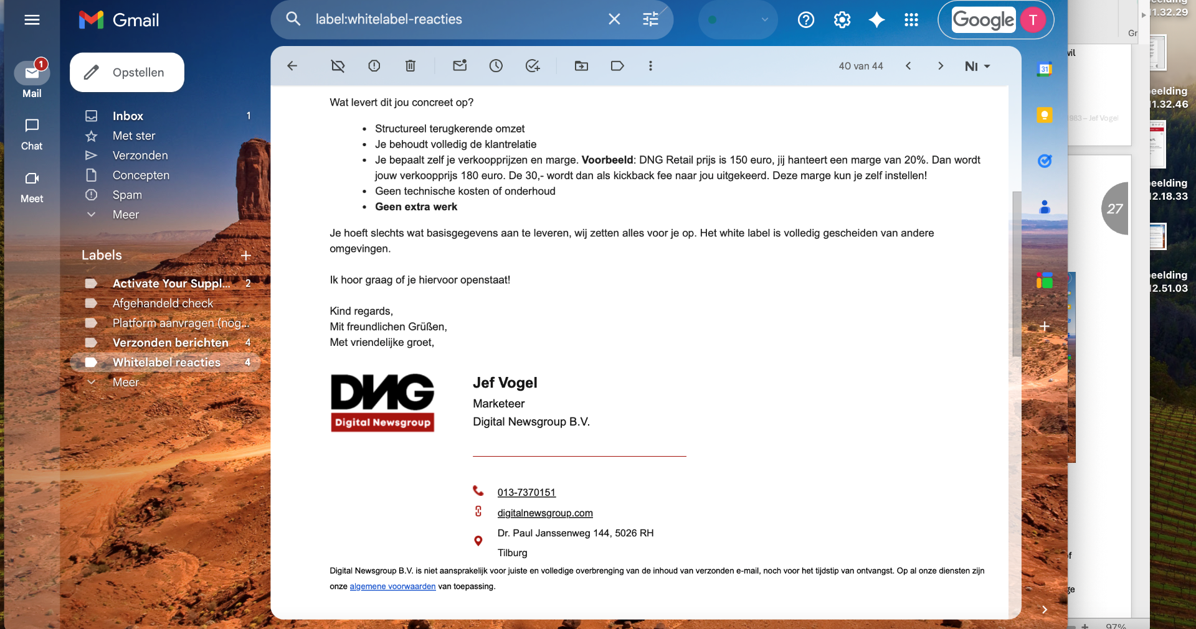Open the input tools NI dropdown

(977, 66)
